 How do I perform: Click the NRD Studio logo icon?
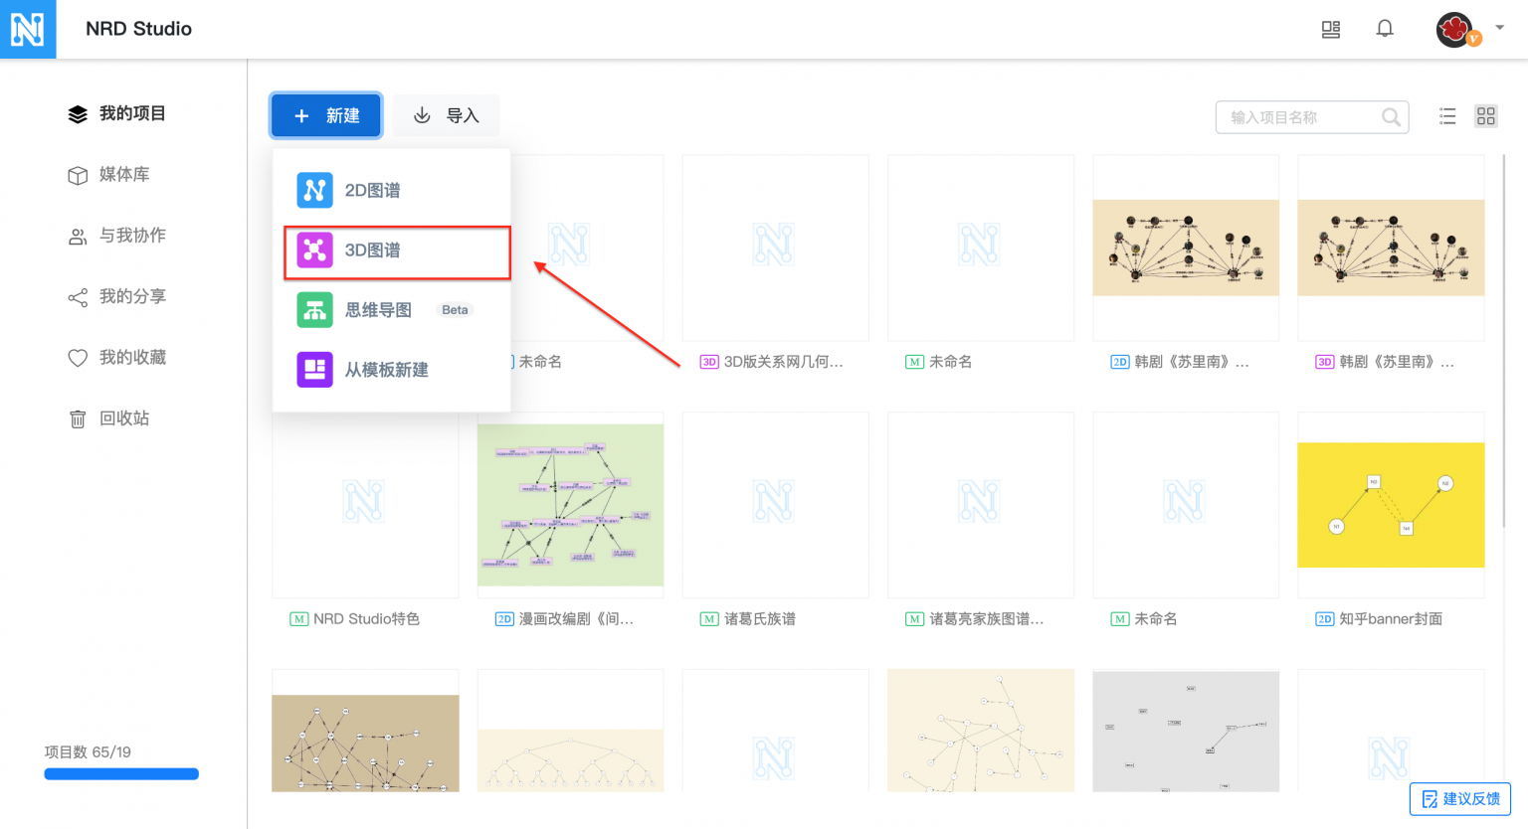click(28, 29)
